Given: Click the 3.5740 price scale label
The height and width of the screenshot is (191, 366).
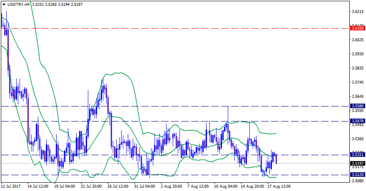Looking at the screenshot, I should [358, 82].
